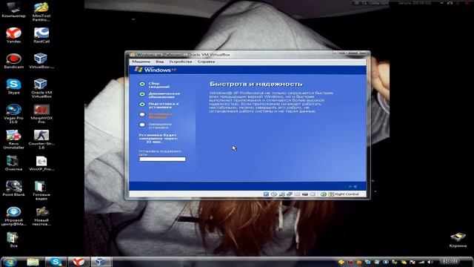Open the Справка menu in VirtualBox
The image size is (474, 267).
tap(206, 62)
